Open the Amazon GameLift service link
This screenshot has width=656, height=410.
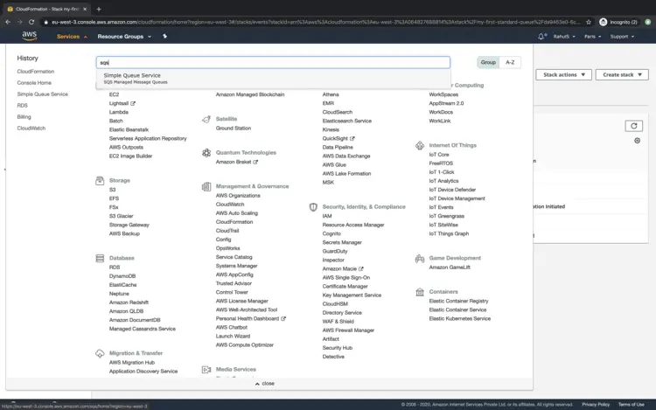tap(450, 267)
